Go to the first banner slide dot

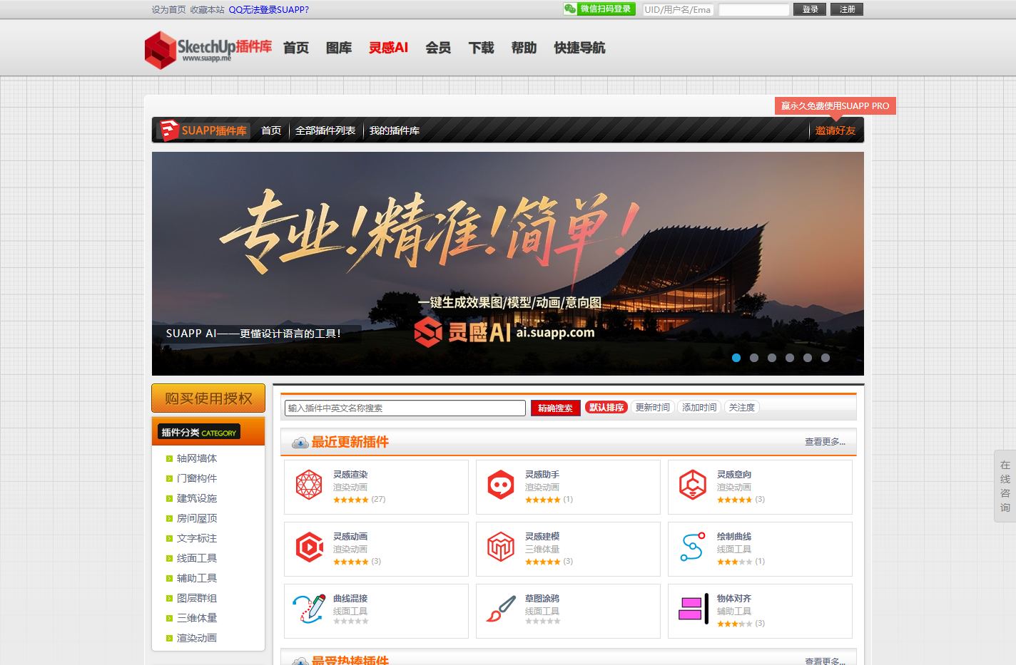click(736, 358)
